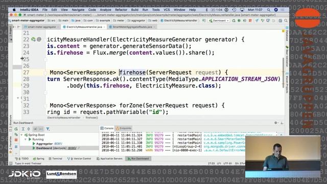This screenshot has height=184, width=327.
Task: Open the Favorites side tool window
Action: coord(10,145)
